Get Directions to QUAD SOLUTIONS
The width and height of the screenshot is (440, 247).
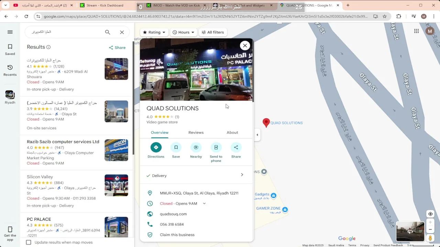point(156,151)
